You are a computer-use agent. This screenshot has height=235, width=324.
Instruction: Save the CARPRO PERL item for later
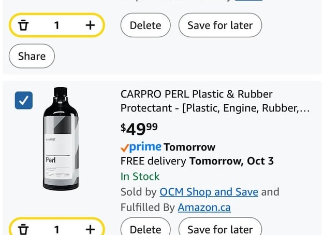[x=220, y=228]
